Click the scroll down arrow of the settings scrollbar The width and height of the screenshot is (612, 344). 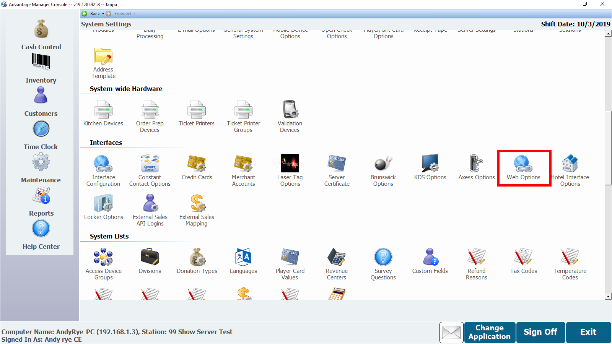pos(608,297)
